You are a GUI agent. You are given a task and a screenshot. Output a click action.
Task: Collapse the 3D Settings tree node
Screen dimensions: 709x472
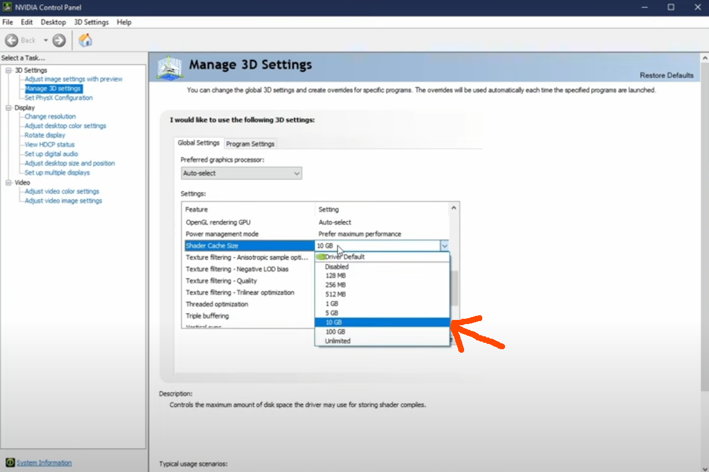(x=9, y=70)
